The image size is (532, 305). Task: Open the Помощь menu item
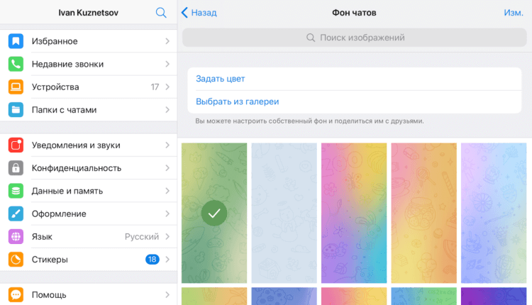point(89,295)
